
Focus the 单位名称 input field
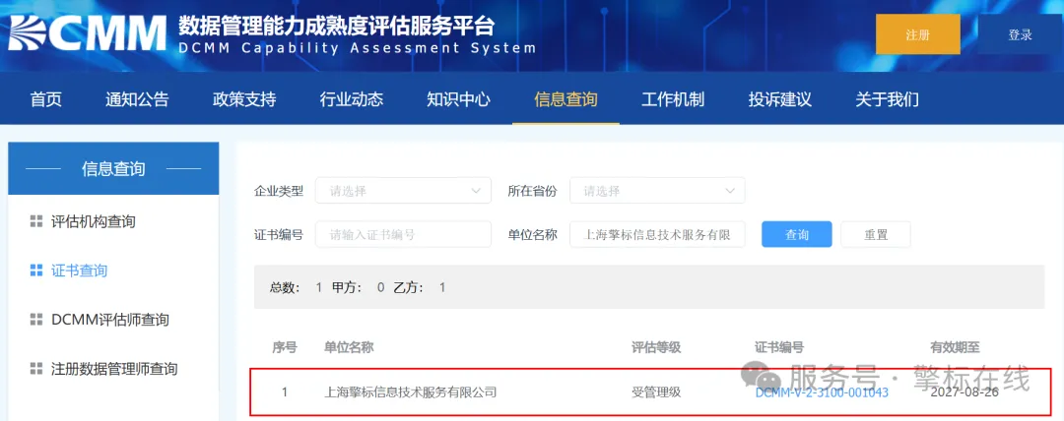click(657, 234)
